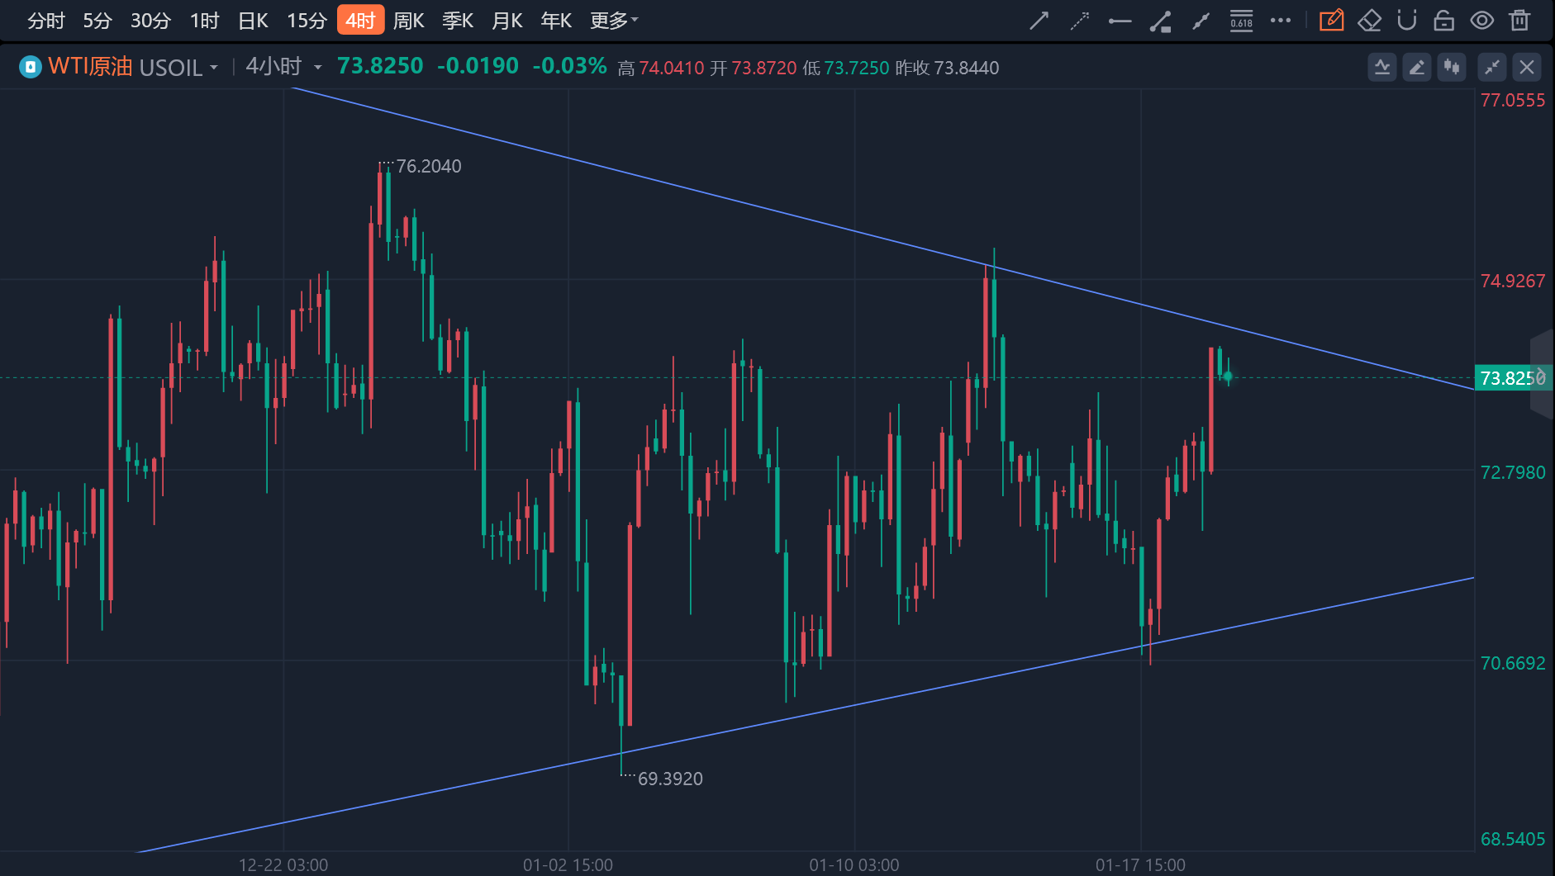Click the current price label 73.8250 on axis
Screen dimensions: 1555x876
pos(1512,378)
